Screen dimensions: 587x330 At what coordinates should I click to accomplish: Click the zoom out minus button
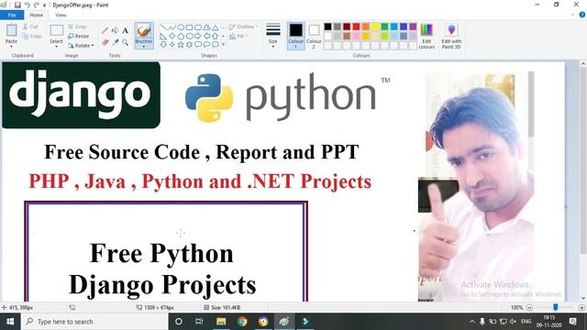529,308
